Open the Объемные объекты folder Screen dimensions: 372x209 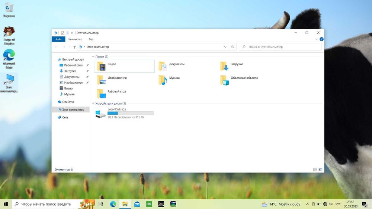(239, 80)
